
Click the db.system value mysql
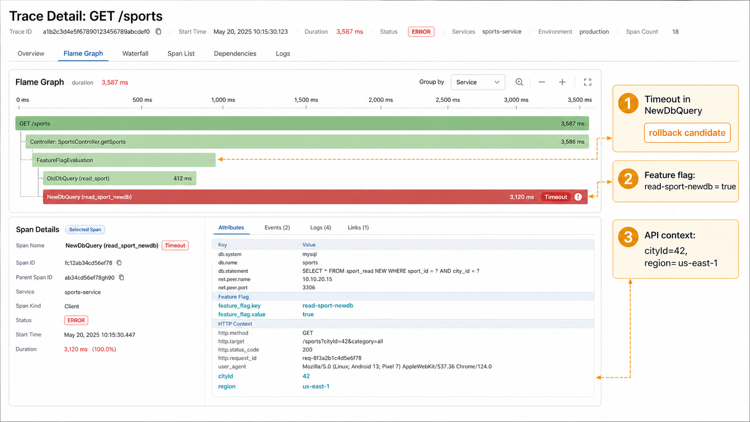pyautogui.click(x=310, y=254)
